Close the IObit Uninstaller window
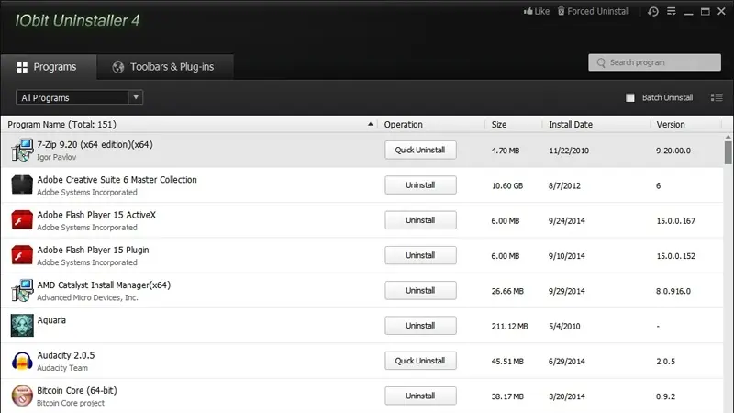This screenshot has height=413, width=734. click(x=721, y=12)
